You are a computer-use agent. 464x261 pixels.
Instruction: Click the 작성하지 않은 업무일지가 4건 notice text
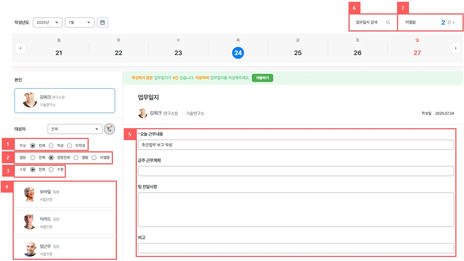click(190, 78)
